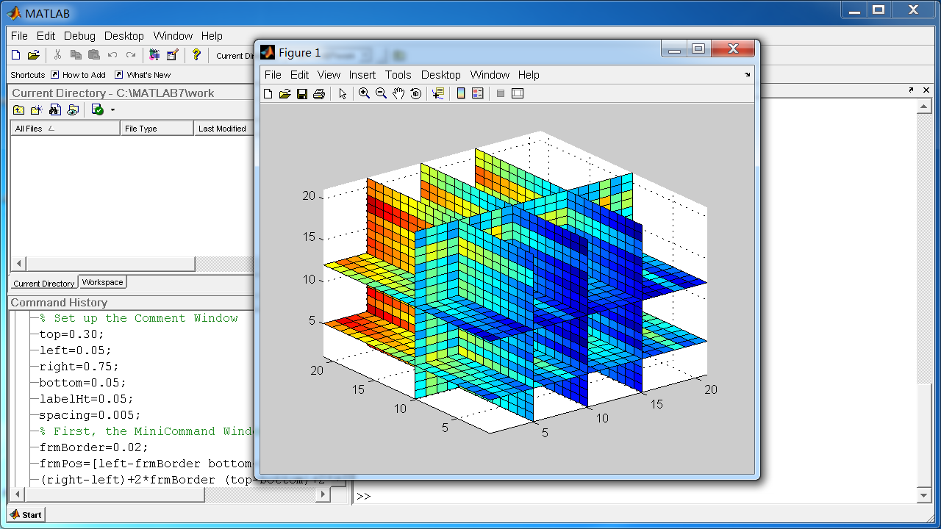941x529 pixels.
Task: Toggle the Insert Colorbar button
Action: click(x=461, y=94)
